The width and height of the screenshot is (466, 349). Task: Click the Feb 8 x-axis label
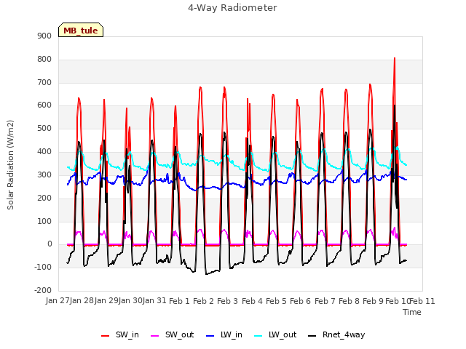point(349,301)
